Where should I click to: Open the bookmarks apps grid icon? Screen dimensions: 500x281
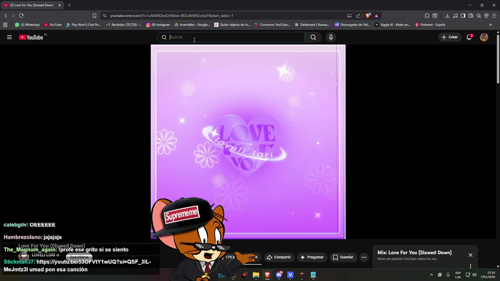pyautogui.click(x=5, y=25)
